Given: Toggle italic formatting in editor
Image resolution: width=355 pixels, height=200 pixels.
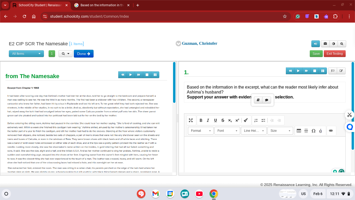Looking at the screenshot, I should (208, 120).
